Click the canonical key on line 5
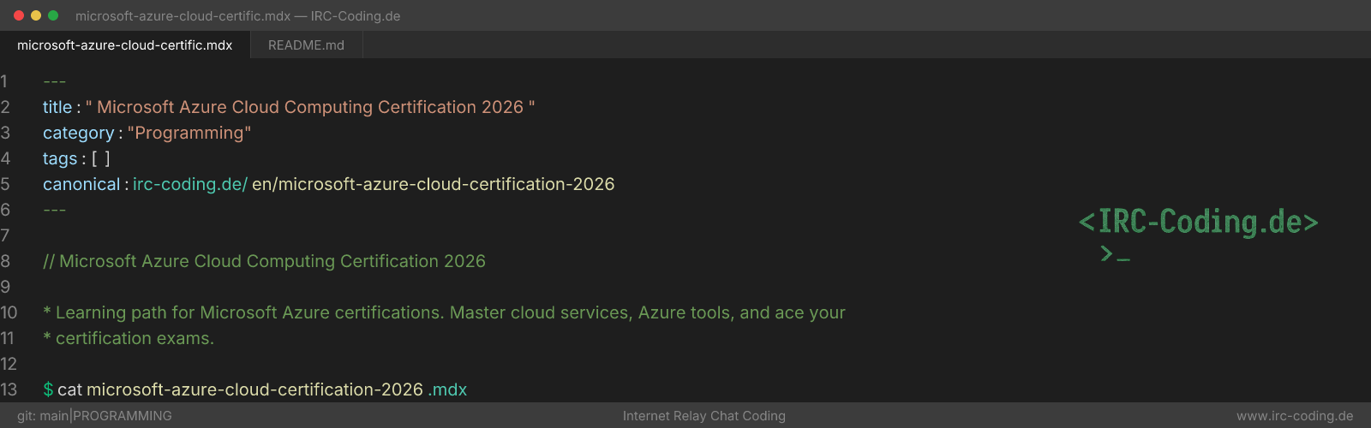Viewport: 1371px width, 428px height. click(81, 184)
